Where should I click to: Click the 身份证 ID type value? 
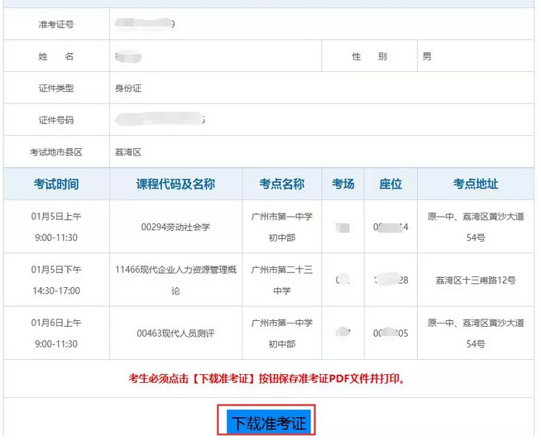point(129,89)
